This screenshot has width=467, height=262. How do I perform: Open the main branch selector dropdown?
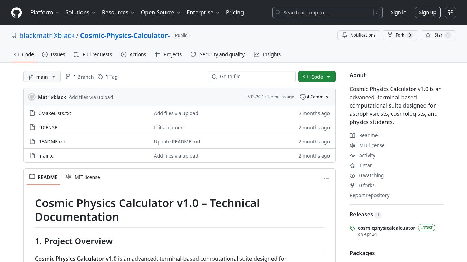pos(42,77)
